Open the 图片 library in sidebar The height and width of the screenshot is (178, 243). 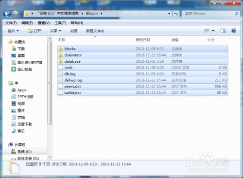(18, 110)
